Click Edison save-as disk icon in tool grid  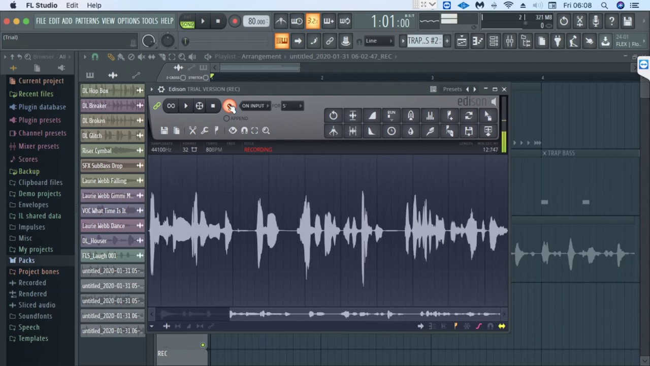(469, 131)
